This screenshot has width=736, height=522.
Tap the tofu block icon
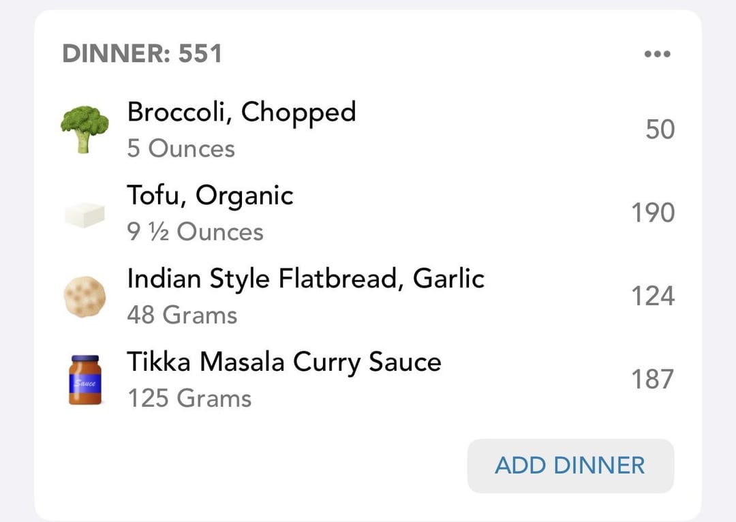click(x=85, y=215)
